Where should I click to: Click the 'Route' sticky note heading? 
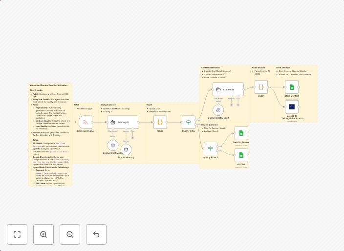pos(149,105)
